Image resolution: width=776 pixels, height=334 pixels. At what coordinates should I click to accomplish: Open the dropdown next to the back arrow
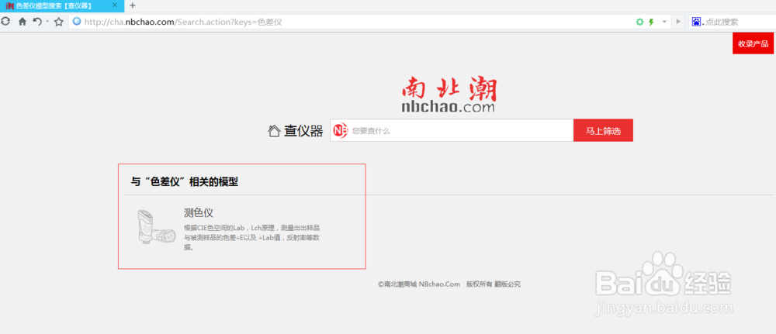tap(47, 22)
